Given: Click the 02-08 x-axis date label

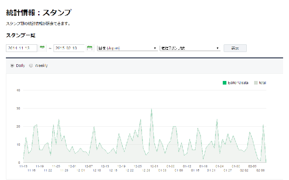Looking at the screenshot, I should [260, 171].
